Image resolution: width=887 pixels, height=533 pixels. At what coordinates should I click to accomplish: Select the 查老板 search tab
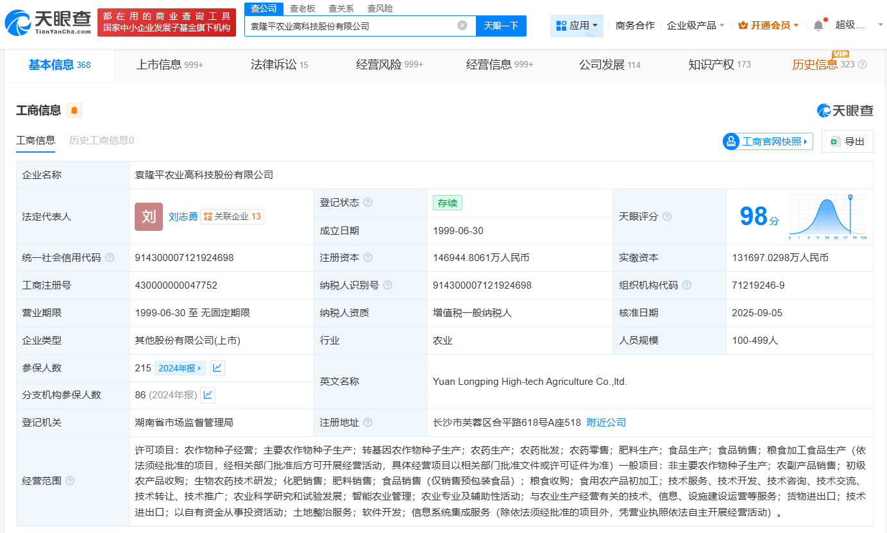pos(302,8)
